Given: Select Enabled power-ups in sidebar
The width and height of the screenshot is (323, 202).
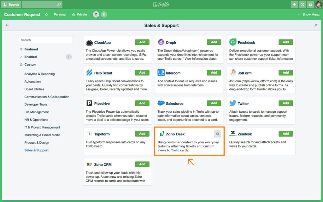Looking at the screenshot, I should click(31, 57).
